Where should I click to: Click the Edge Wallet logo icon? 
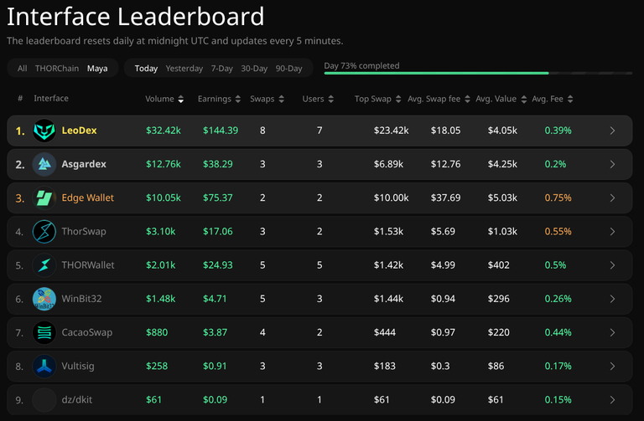coord(44,198)
